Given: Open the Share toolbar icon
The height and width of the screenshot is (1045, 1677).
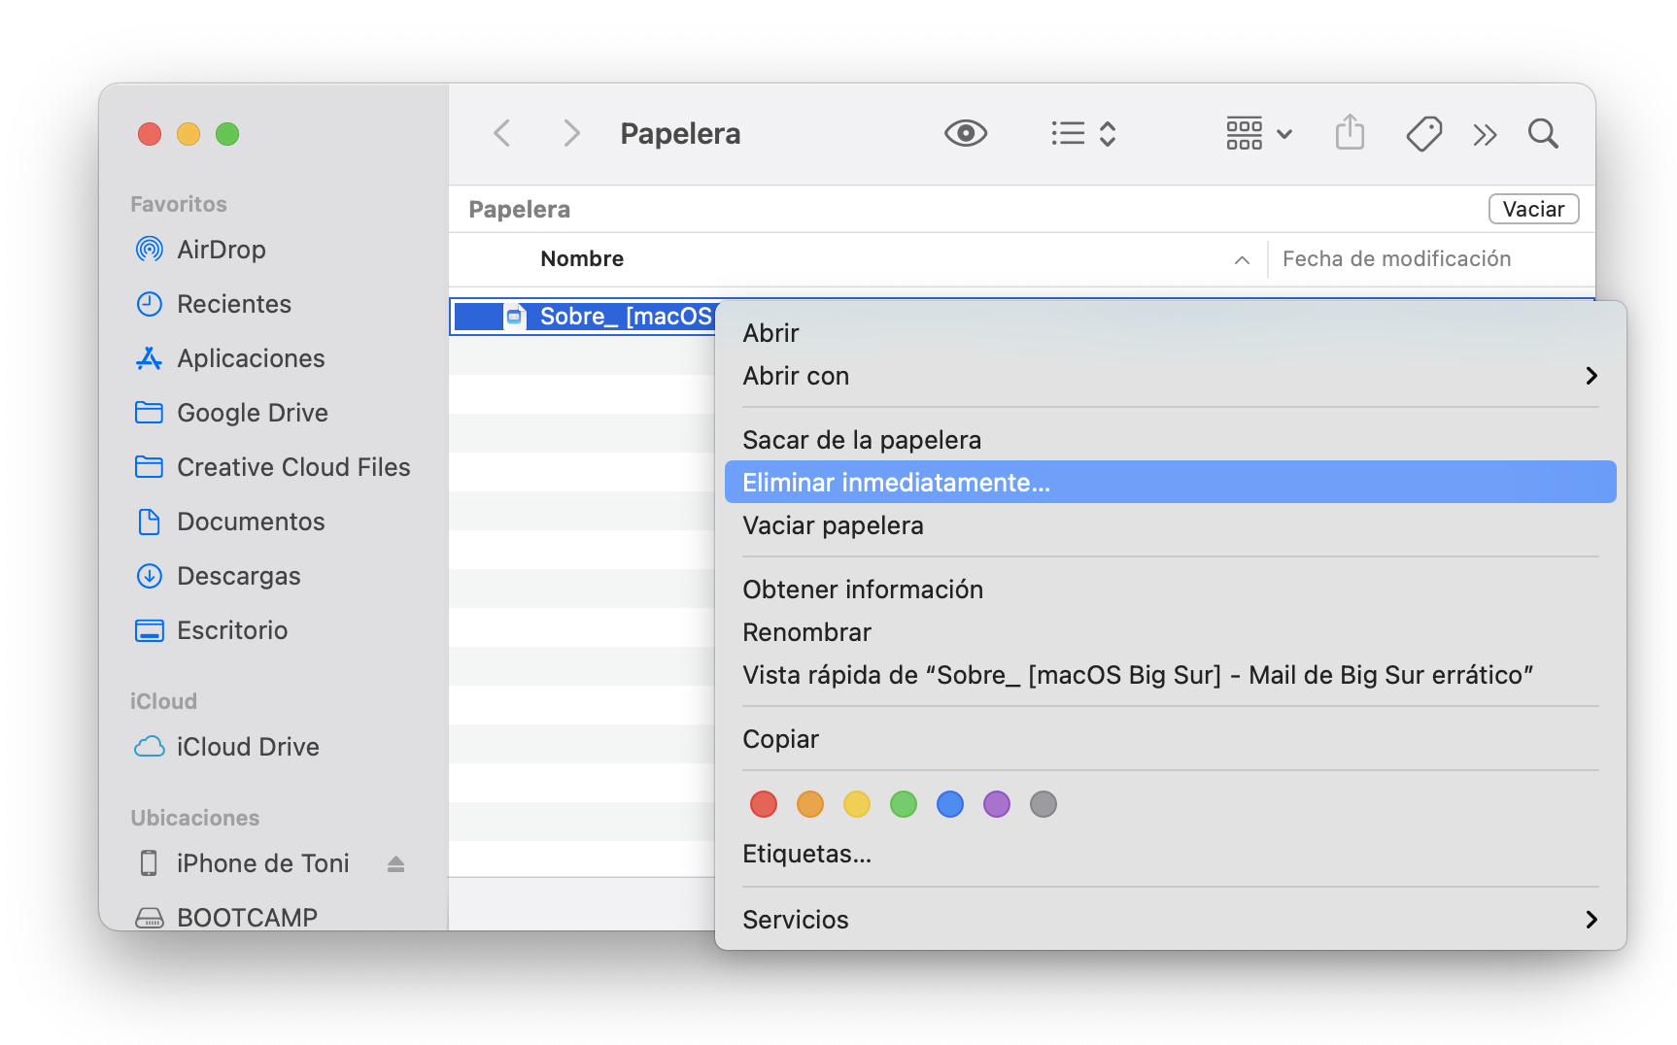Looking at the screenshot, I should coord(1349,133).
